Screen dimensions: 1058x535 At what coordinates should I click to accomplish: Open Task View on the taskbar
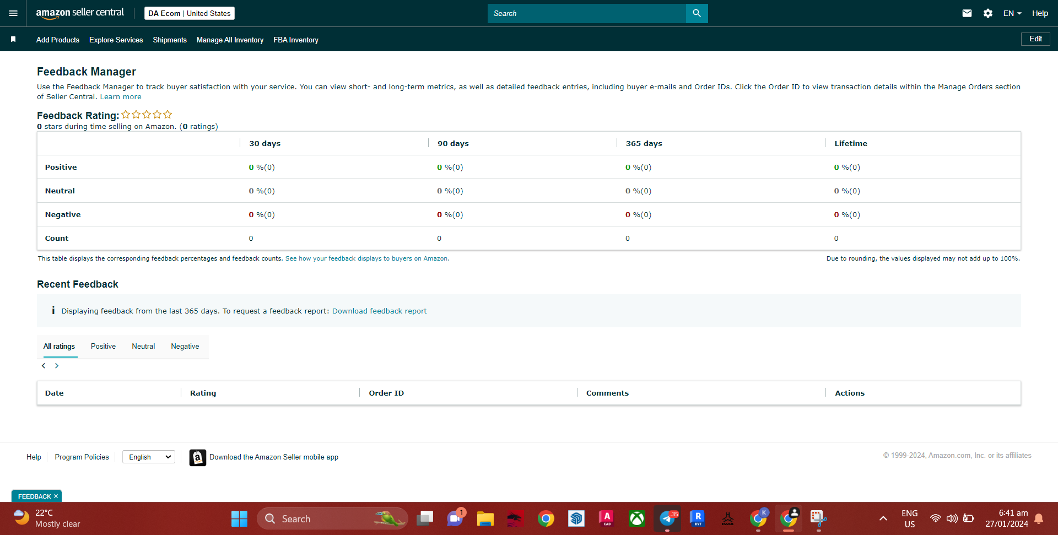pos(425,518)
